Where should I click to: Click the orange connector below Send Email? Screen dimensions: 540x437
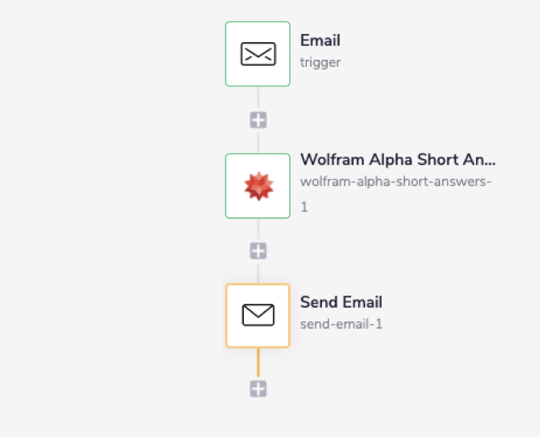pyautogui.click(x=258, y=363)
